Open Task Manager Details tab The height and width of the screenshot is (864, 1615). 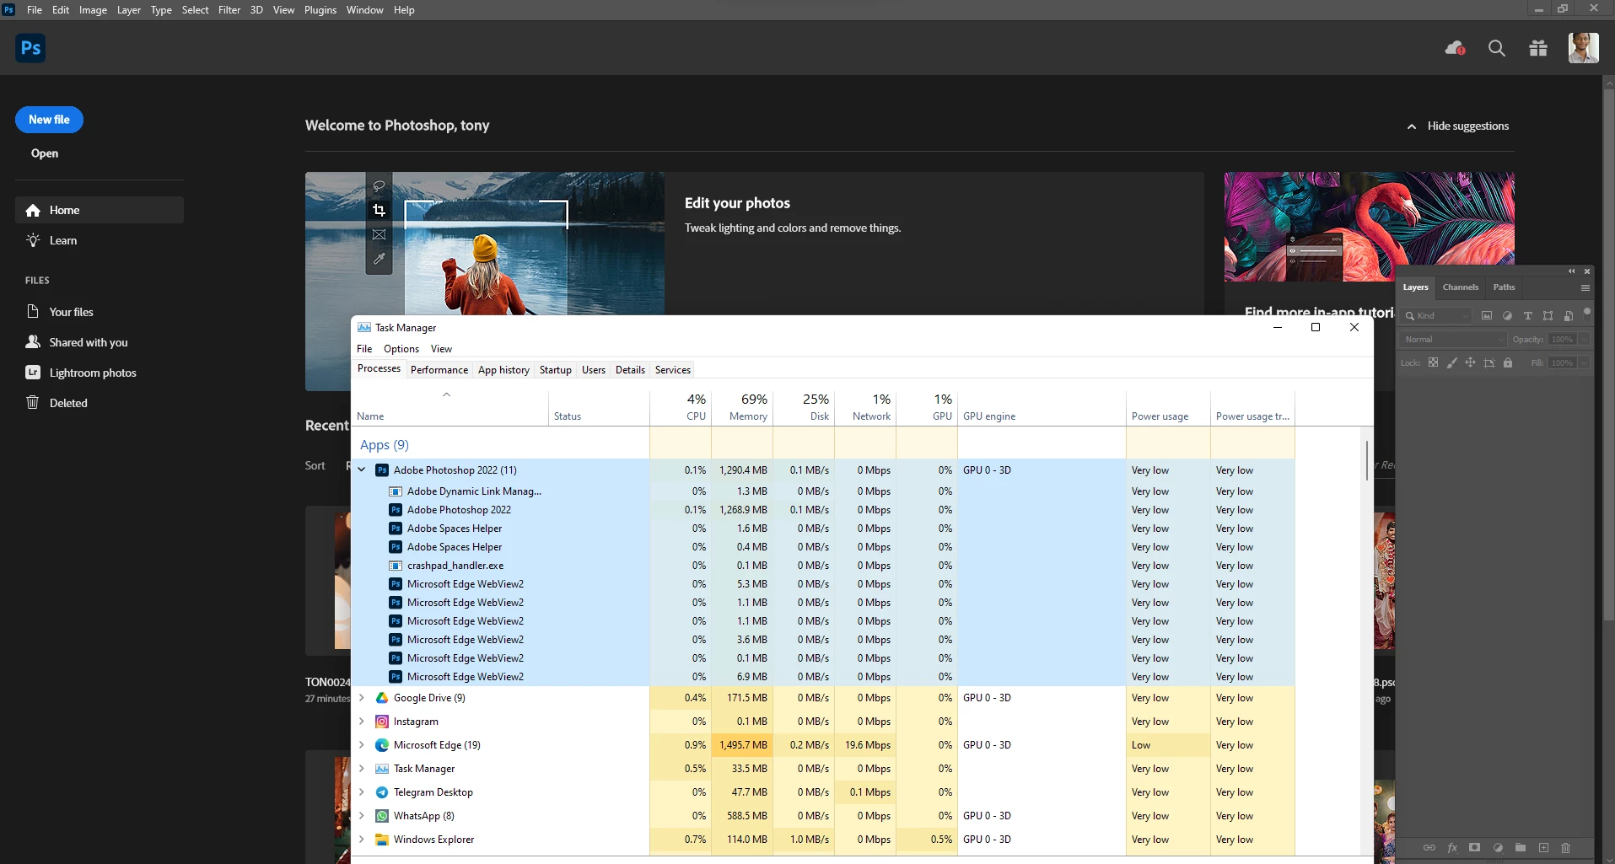coord(630,370)
